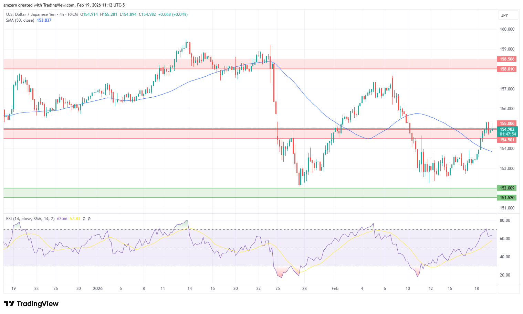Click date 19 on the time axis
The height and width of the screenshot is (314, 523).
(13, 289)
